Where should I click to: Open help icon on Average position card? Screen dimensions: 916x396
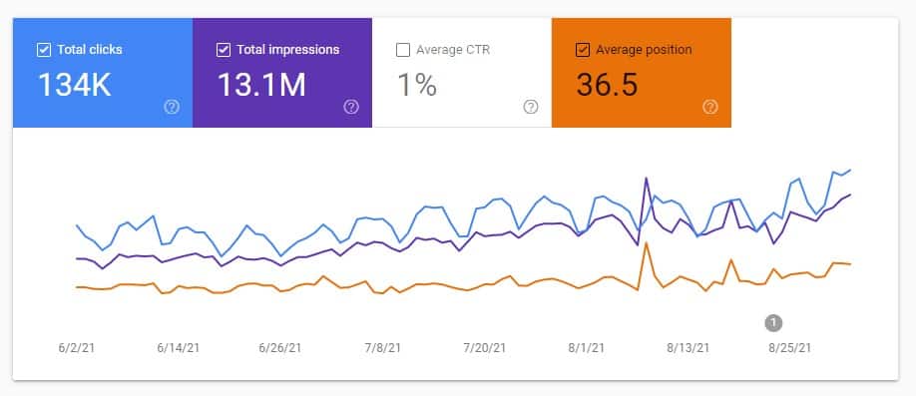pos(709,107)
